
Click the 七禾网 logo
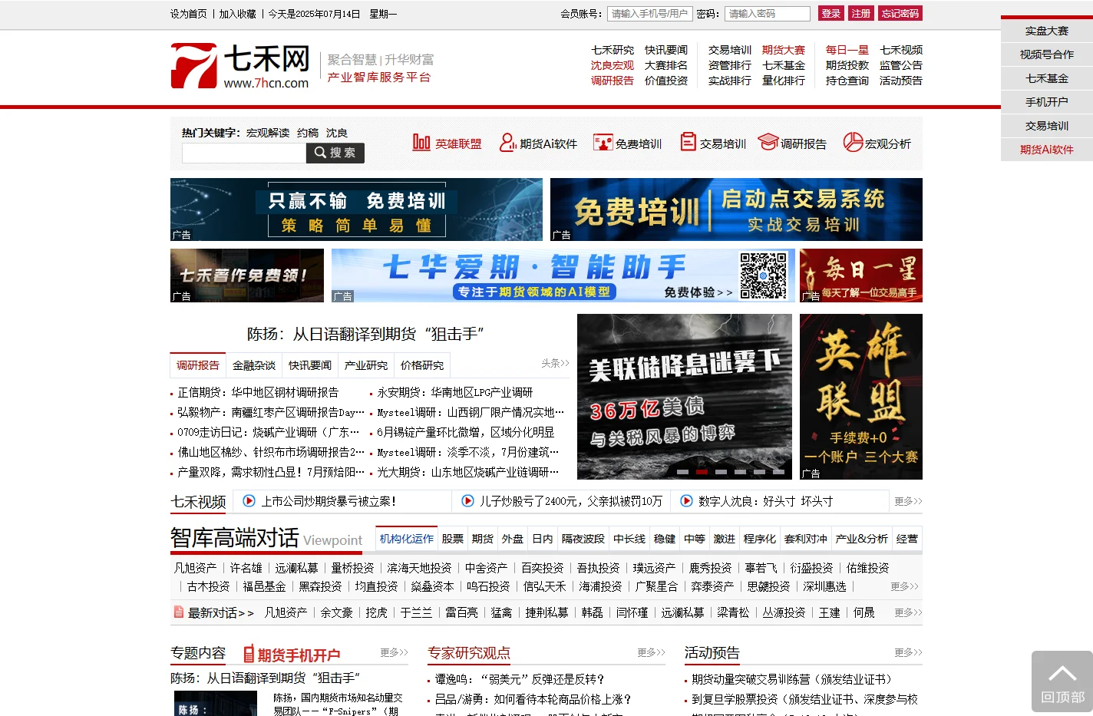239,66
